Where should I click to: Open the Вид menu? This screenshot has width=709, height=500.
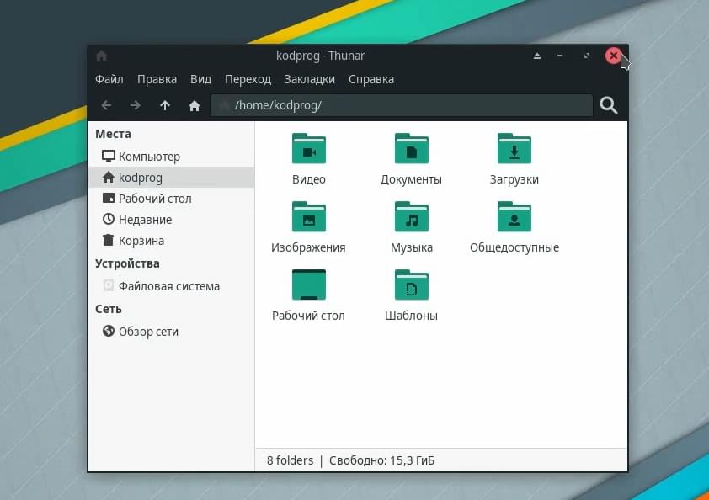(x=200, y=79)
